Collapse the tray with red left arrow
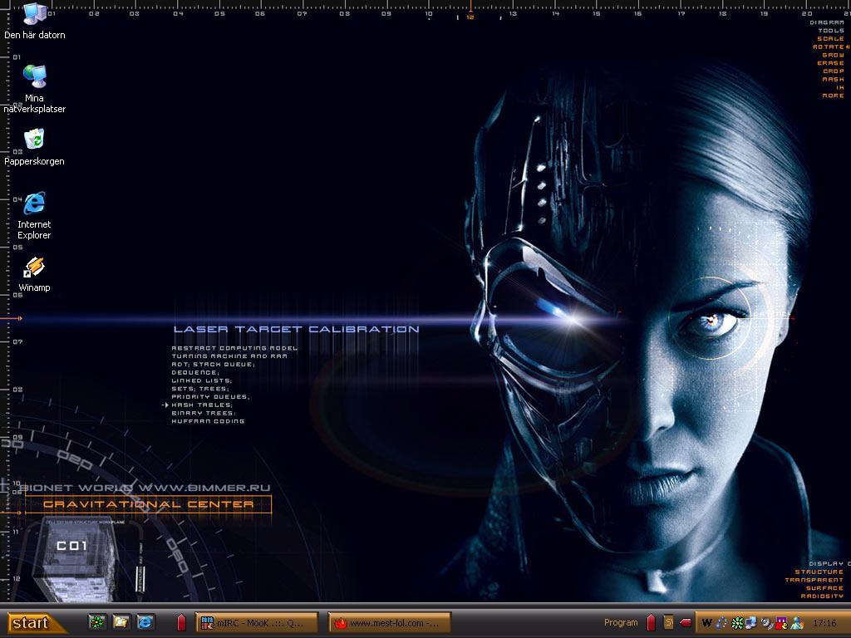The image size is (851, 638). (685, 623)
